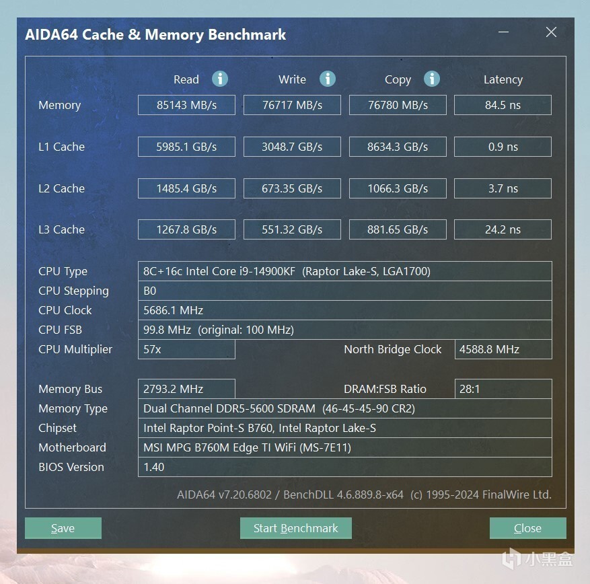The image size is (590, 584).
Task: Click the L2 Cache Latency value 3.7 ns
Action: pyautogui.click(x=503, y=188)
